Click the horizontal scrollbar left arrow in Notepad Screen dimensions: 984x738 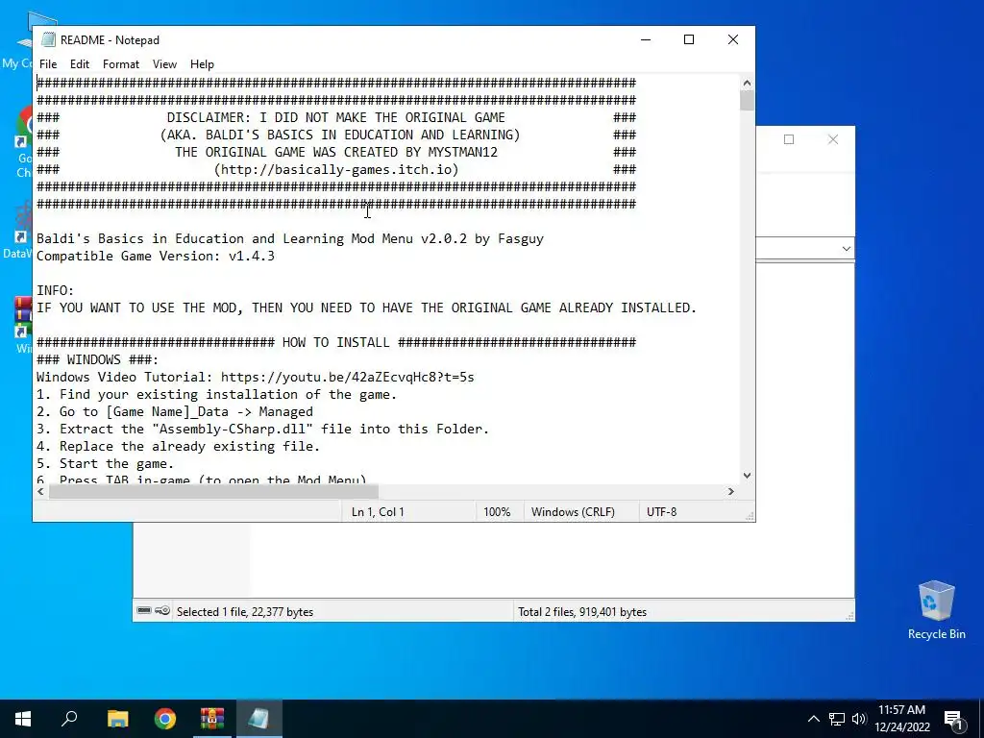(40, 491)
